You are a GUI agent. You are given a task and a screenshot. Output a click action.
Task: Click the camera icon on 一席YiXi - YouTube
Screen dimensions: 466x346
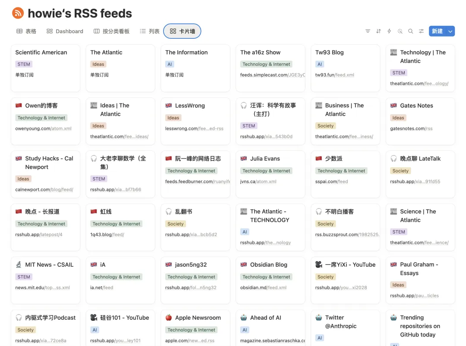pos(318,265)
